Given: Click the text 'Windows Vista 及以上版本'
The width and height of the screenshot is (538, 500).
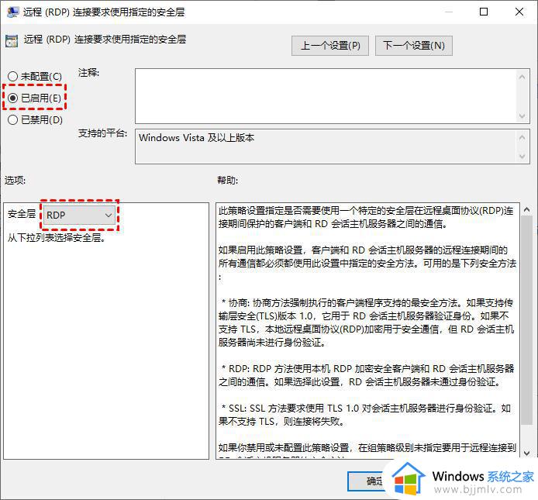Looking at the screenshot, I should click(196, 138).
